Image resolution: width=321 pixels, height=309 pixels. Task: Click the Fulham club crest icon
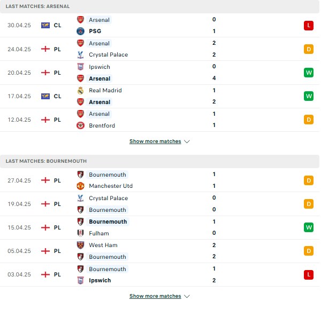coord(80,233)
